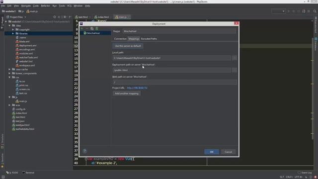Open the Project URL link
The height and width of the screenshot is (179, 318).
(137, 88)
